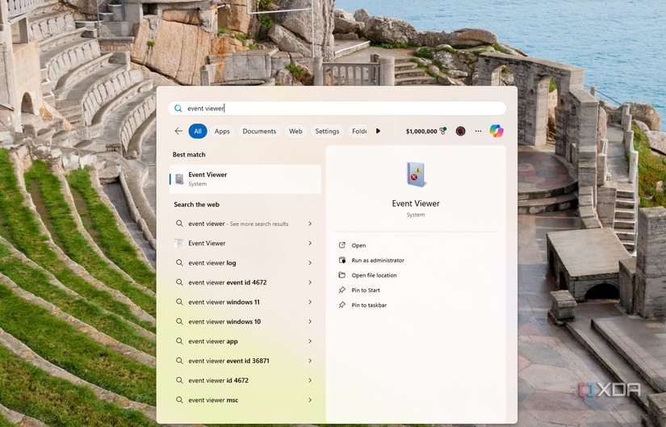
Task: Click Open to launch Event Viewer
Action: pos(358,245)
